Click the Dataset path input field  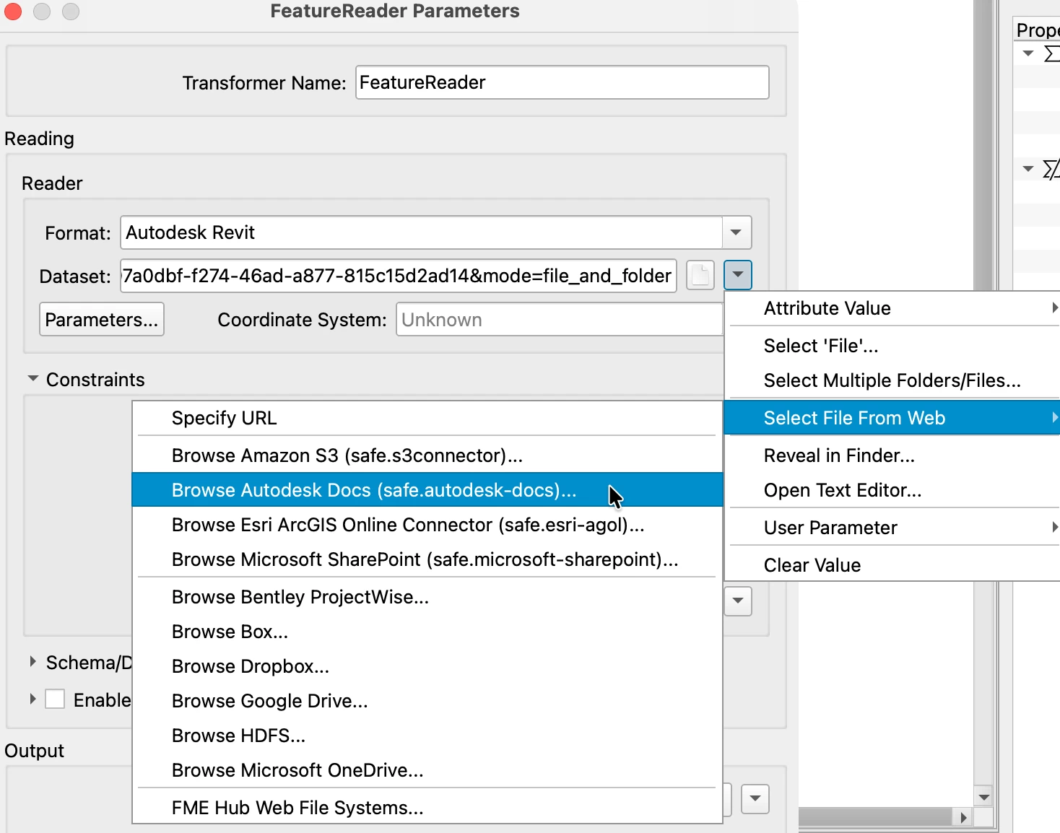[x=398, y=276]
